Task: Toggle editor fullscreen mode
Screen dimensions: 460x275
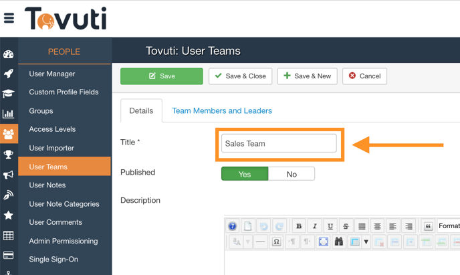Action: pyautogui.click(x=323, y=242)
